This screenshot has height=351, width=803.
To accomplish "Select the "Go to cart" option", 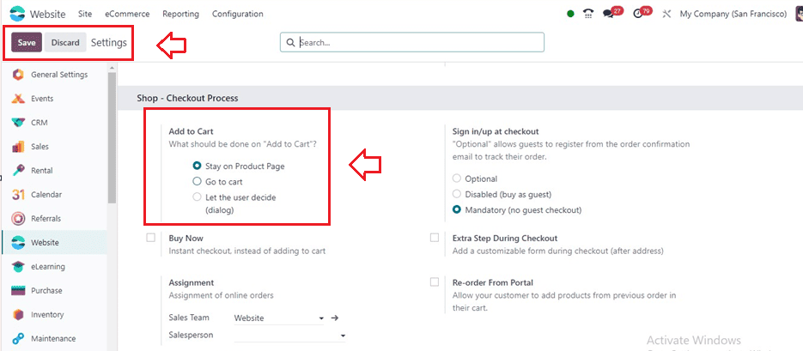I will 198,182.
